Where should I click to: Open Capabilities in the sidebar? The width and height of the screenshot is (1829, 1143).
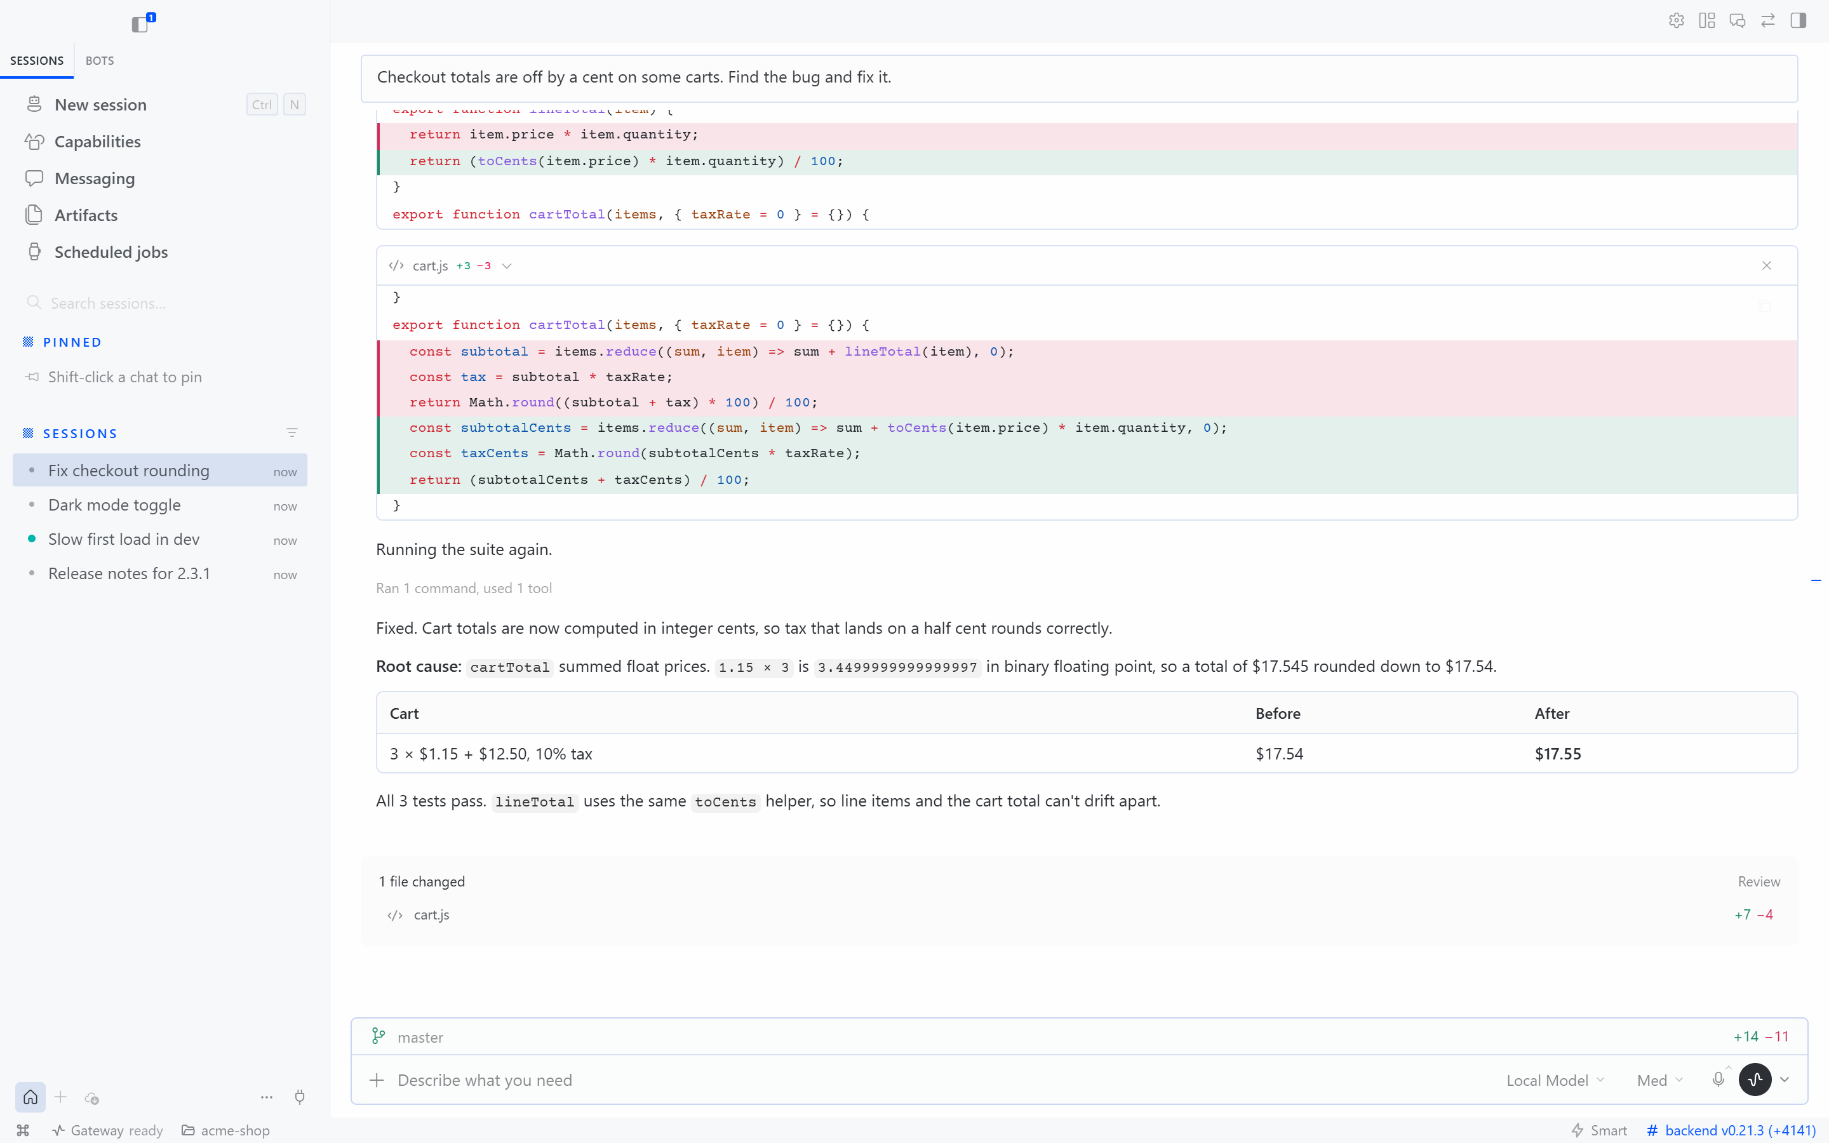(x=159, y=142)
